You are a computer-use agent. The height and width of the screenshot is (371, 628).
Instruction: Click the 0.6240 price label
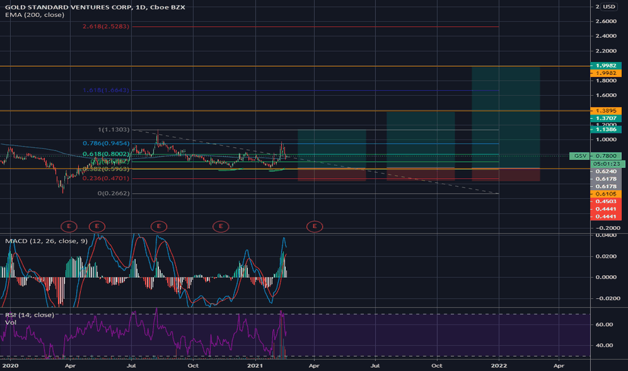tap(606, 171)
